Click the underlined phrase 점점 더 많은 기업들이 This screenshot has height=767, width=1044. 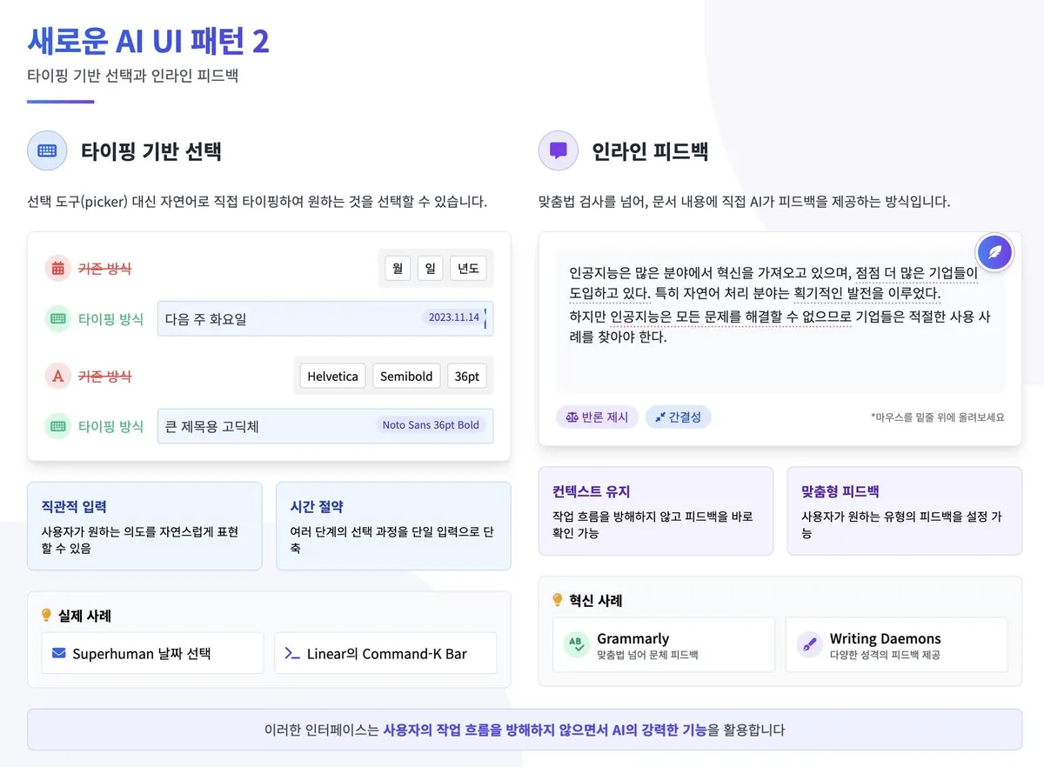pos(917,272)
